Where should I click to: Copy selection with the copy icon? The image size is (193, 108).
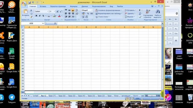point(31,13)
